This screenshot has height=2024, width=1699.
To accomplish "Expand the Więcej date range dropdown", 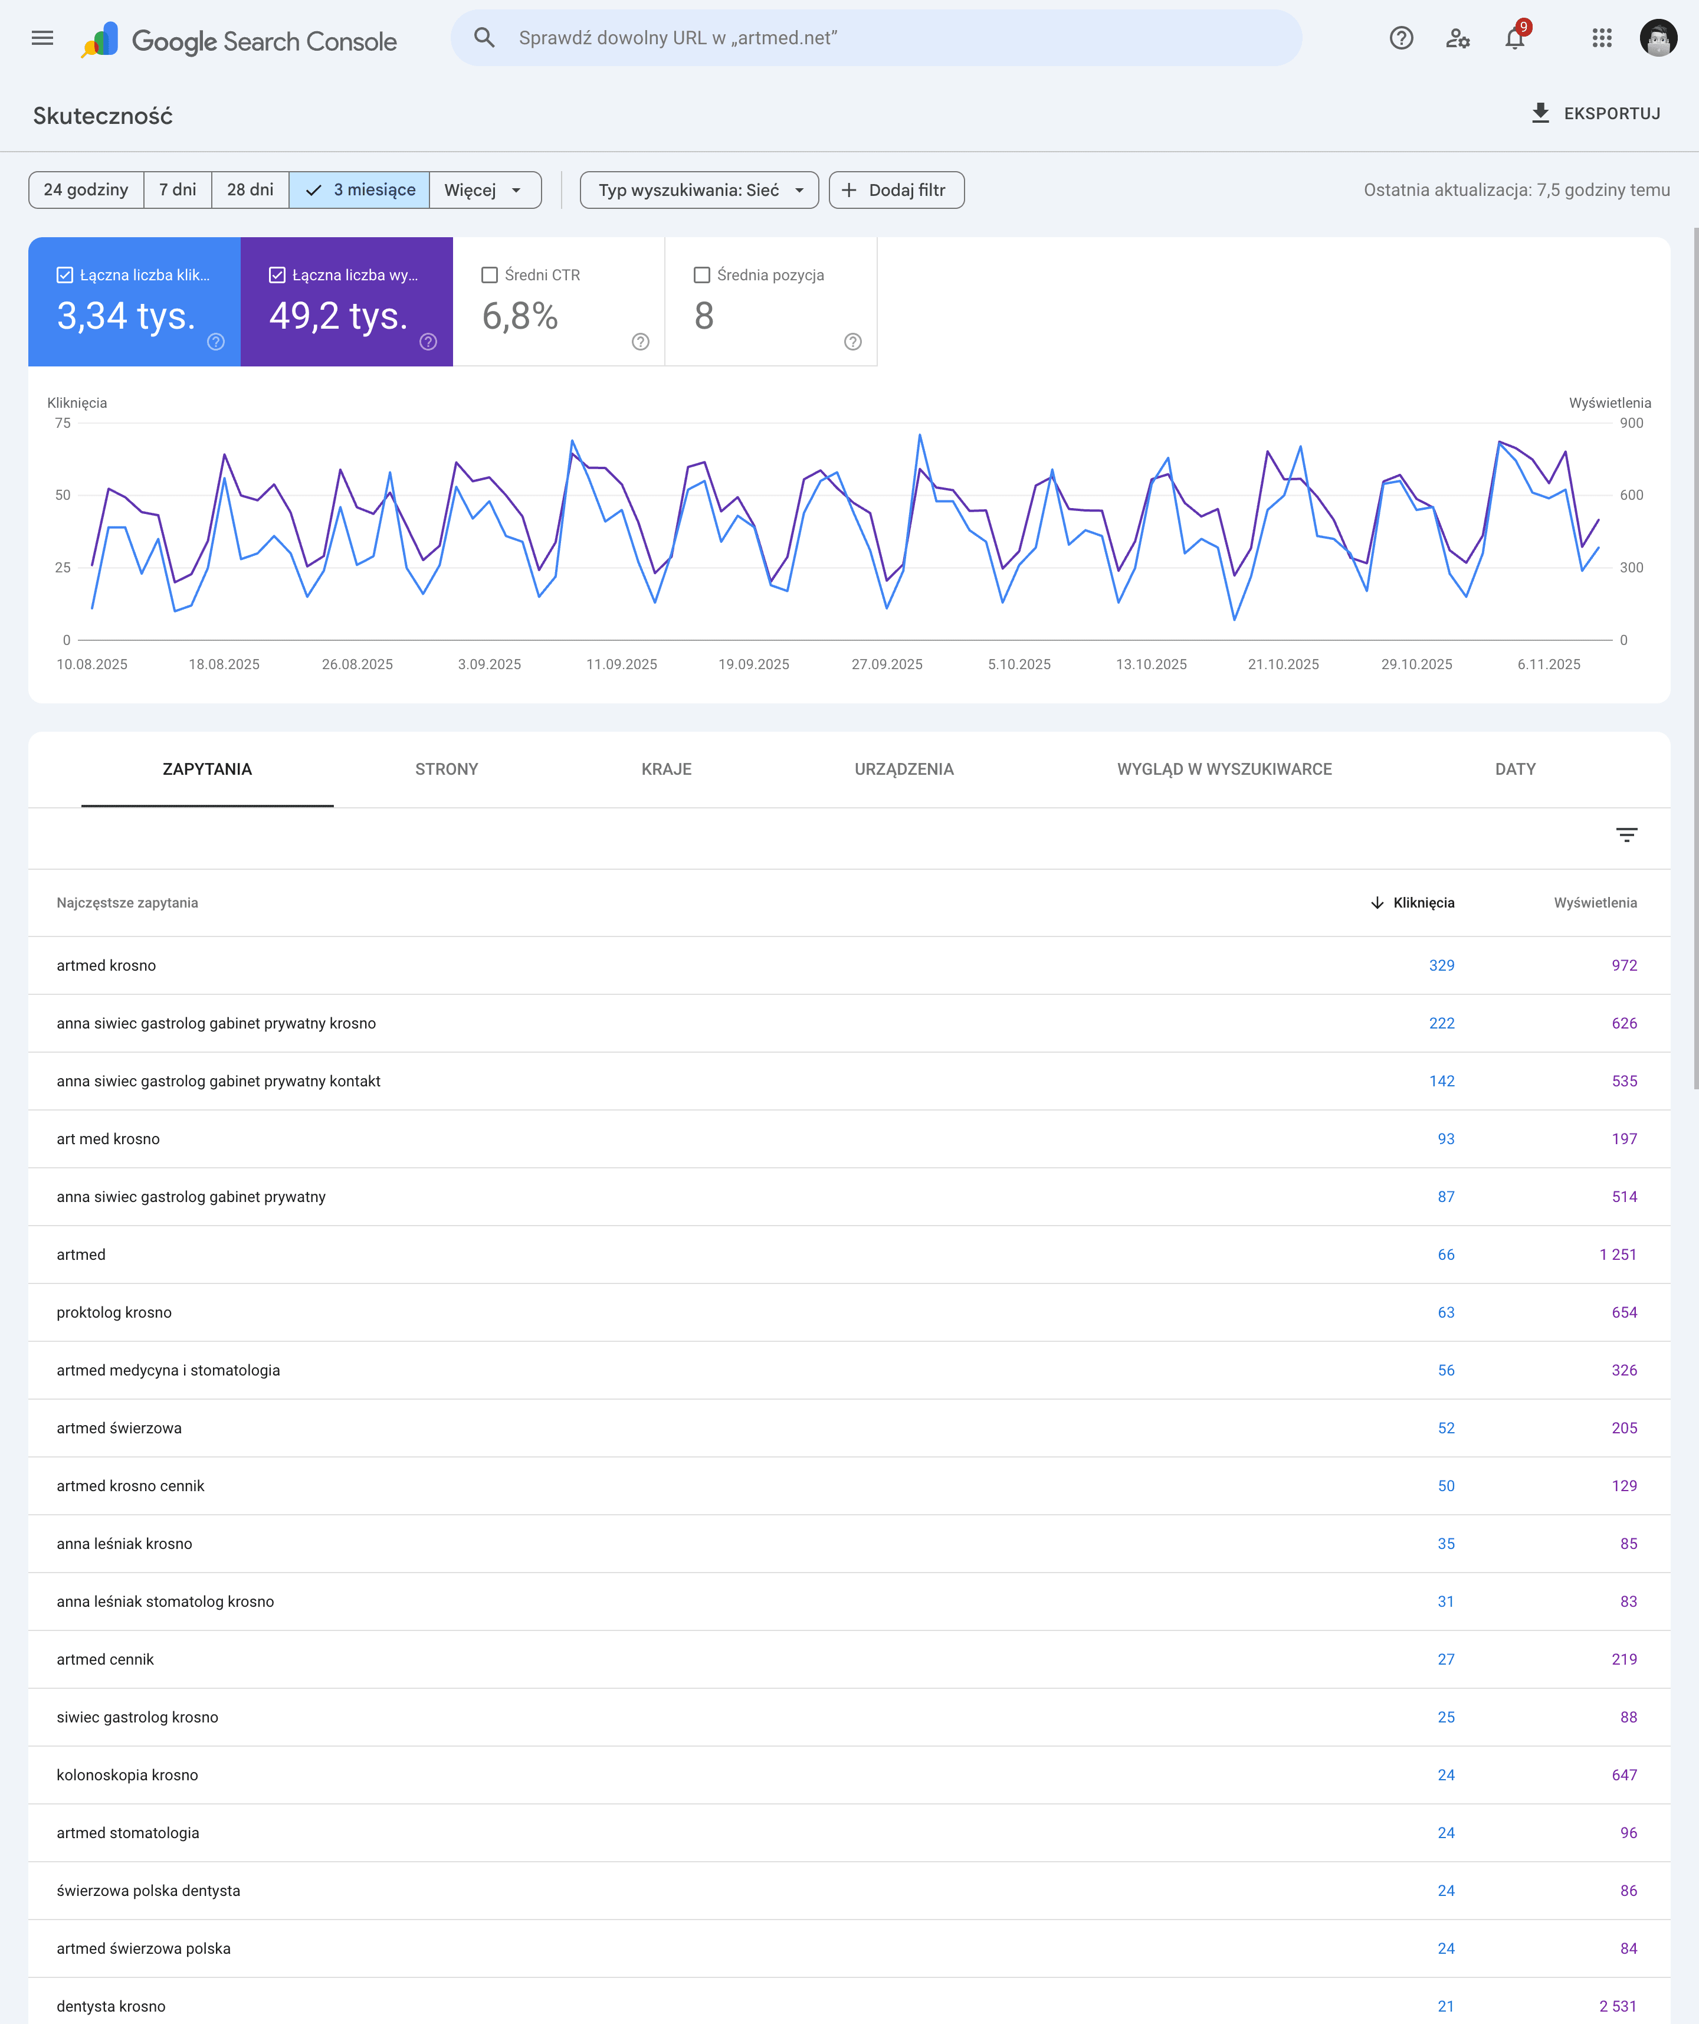I will pos(485,190).
